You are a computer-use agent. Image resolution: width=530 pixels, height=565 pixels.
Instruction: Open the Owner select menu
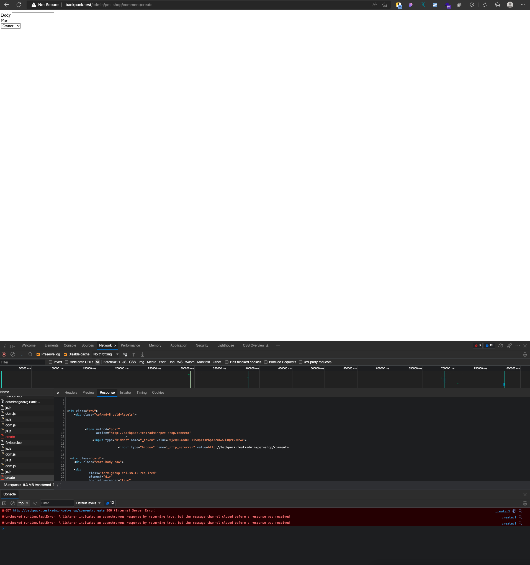[11, 26]
